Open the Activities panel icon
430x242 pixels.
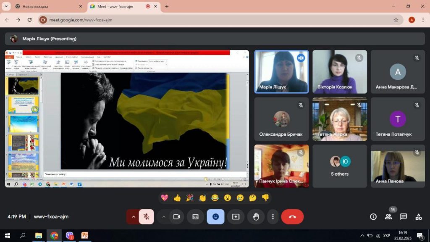pyautogui.click(x=418, y=217)
